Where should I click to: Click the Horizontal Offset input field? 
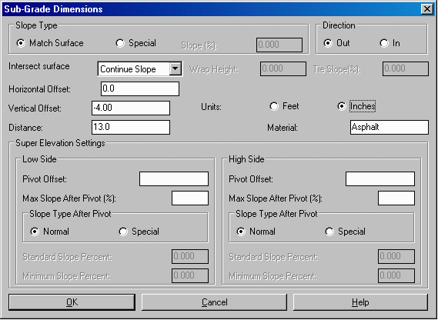pos(140,88)
